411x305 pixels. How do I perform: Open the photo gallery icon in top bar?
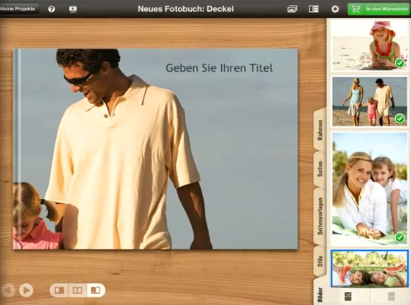(292, 9)
